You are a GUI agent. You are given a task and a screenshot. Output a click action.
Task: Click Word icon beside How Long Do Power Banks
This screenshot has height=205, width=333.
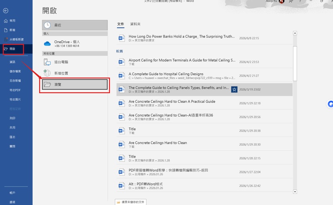pyautogui.click(x=122, y=38)
